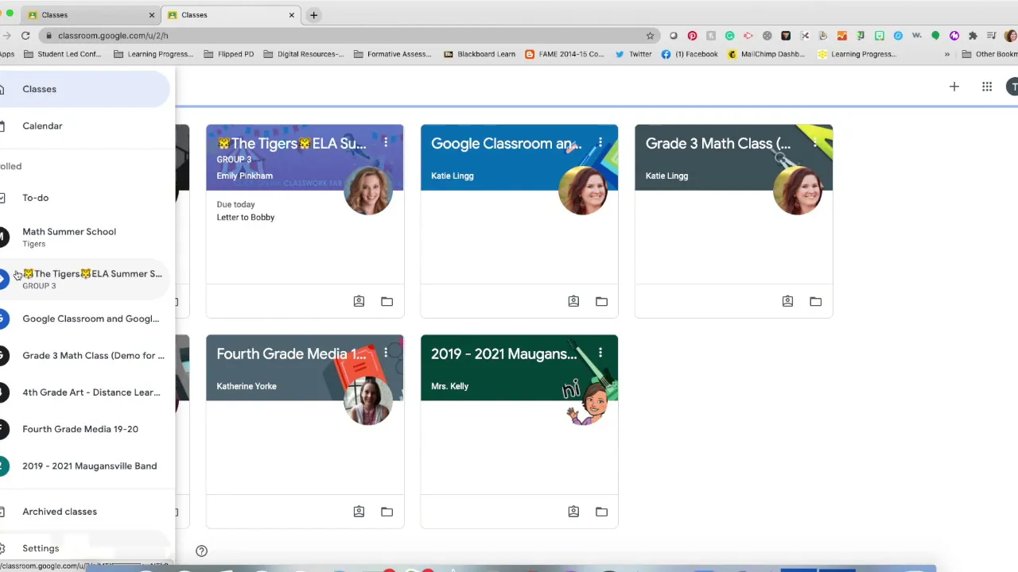Open The Tigers ELA Summer sidebar item

[84, 279]
